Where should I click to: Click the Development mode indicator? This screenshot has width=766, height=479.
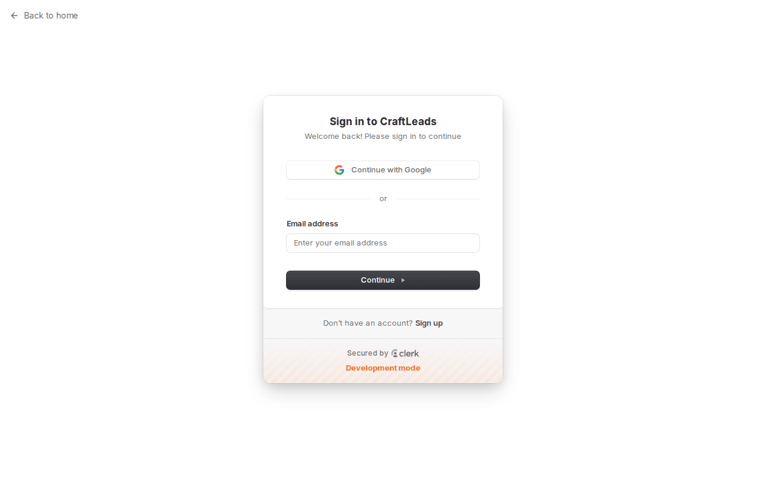pyautogui.click(x=383, y=368)
